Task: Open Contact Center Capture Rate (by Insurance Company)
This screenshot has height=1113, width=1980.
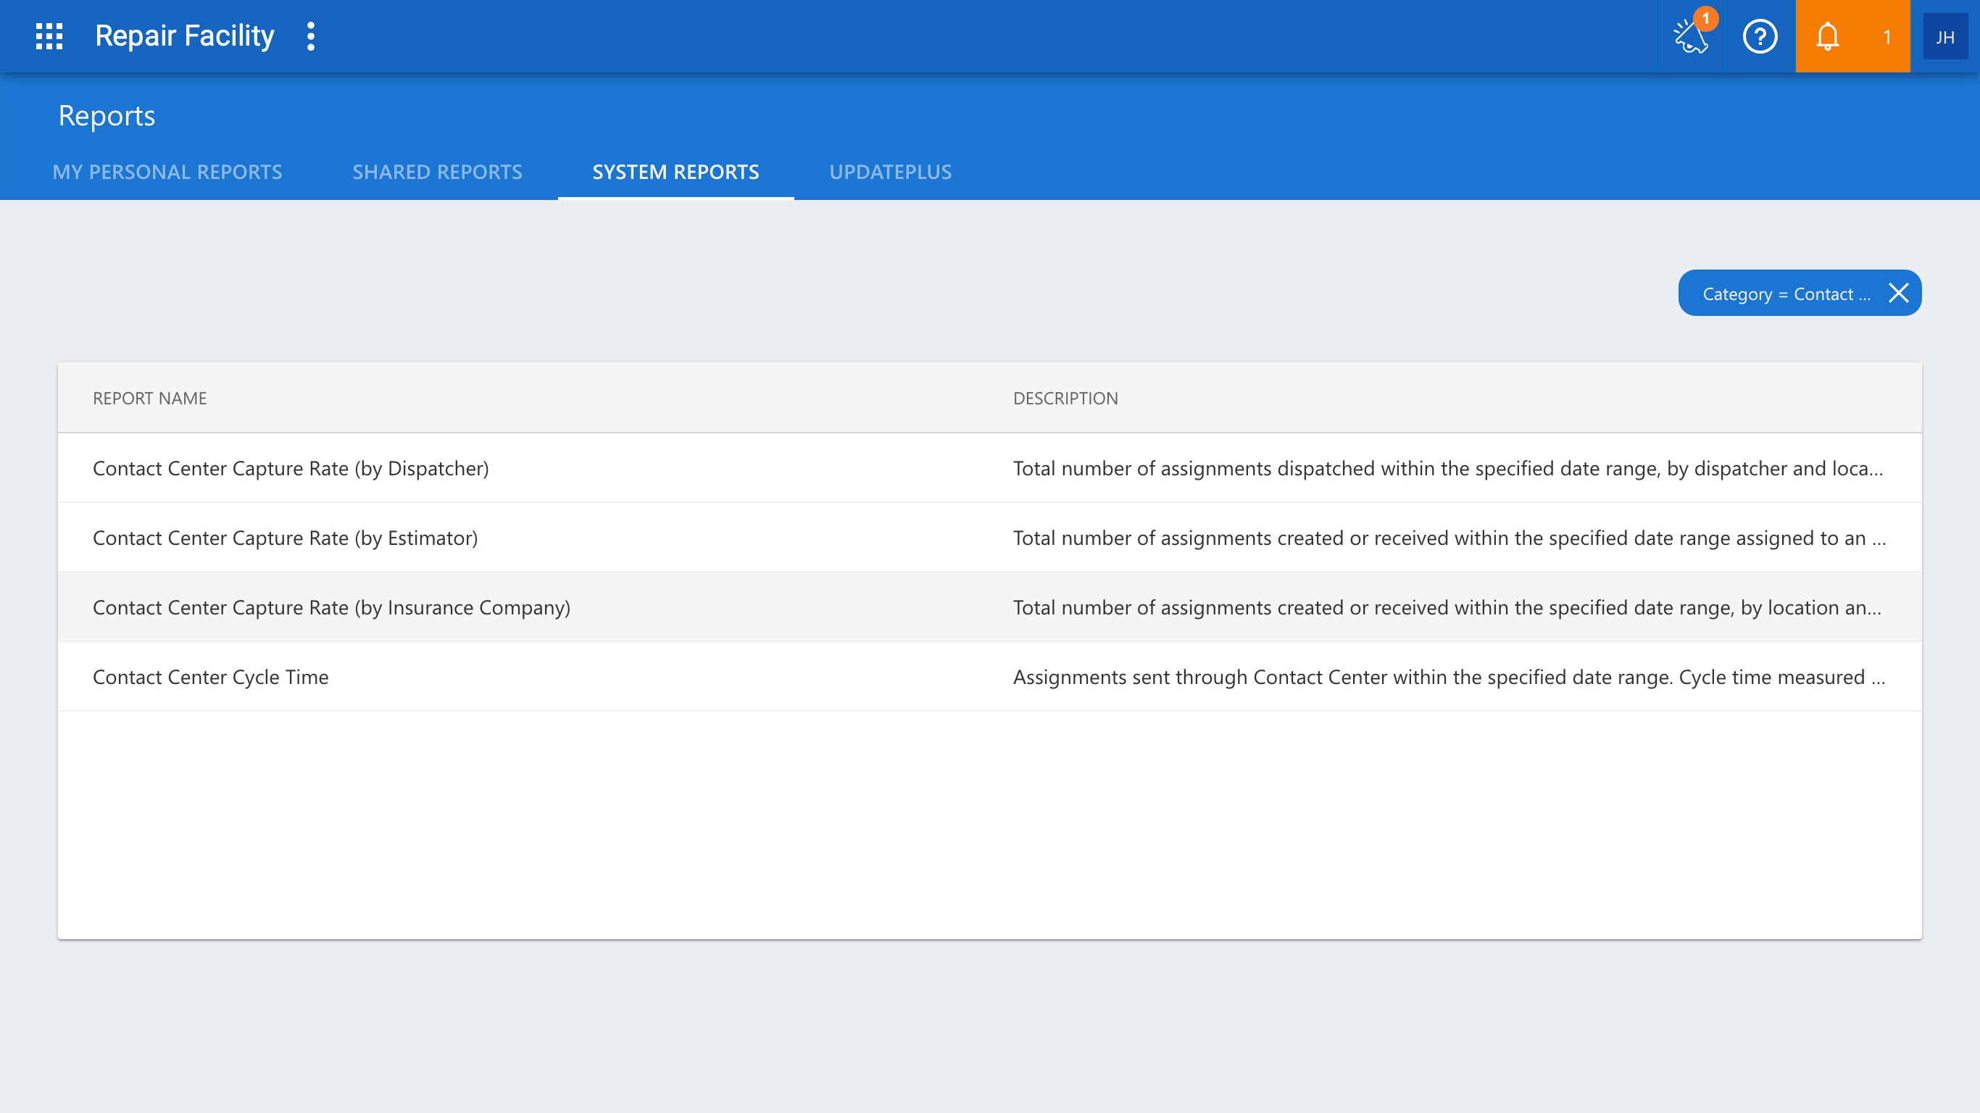Action: click(x=331, y=607)
